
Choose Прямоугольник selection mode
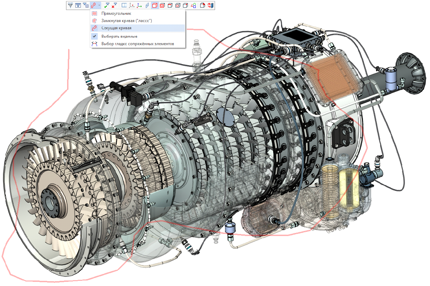pyautogui.click(x=138, y=13)
